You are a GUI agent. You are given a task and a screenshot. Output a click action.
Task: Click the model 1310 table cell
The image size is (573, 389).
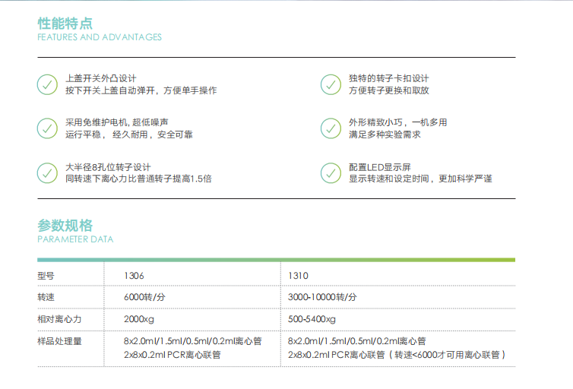[299, 275]
